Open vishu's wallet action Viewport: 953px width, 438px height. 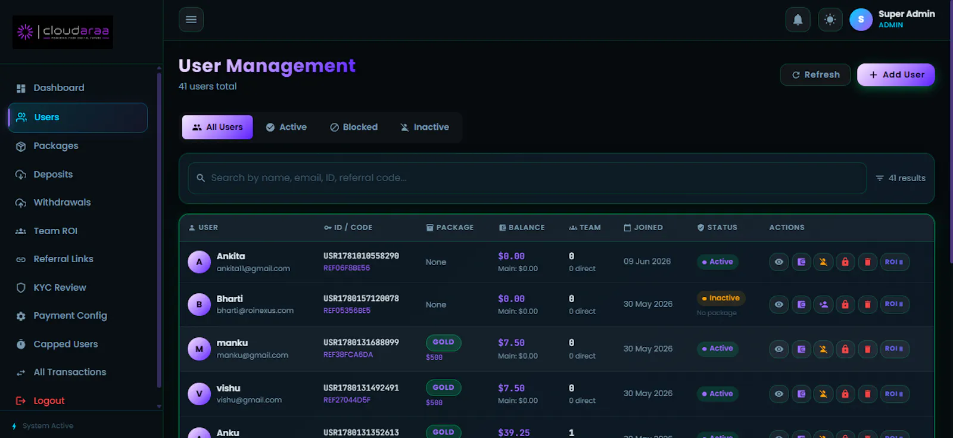[x=801, y=394]
